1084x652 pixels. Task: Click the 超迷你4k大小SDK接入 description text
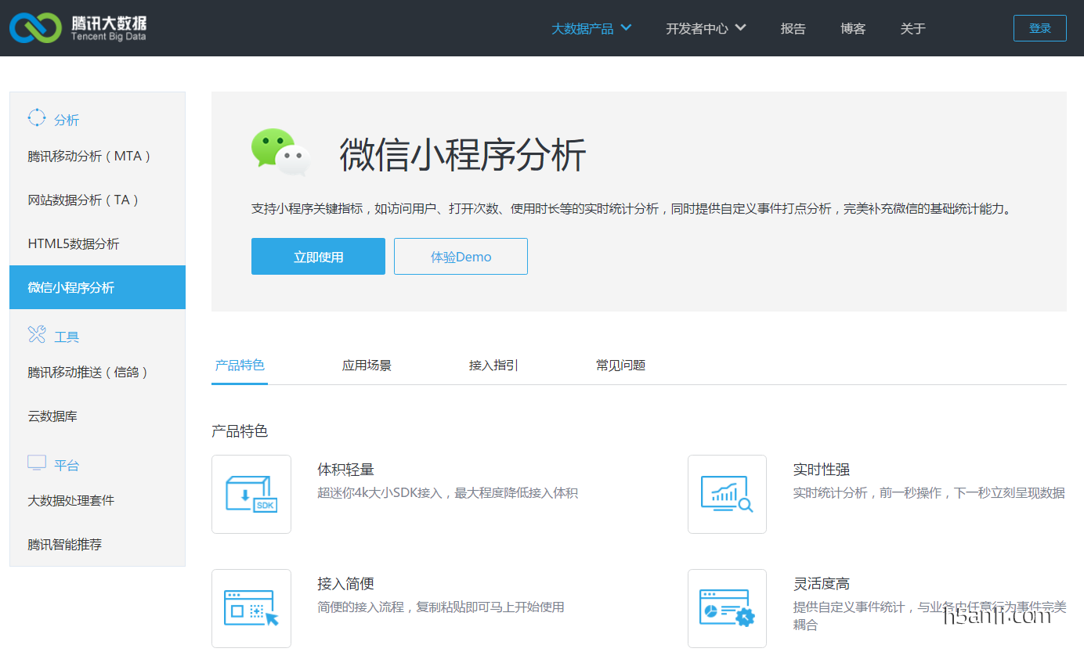tap(448, 493)
